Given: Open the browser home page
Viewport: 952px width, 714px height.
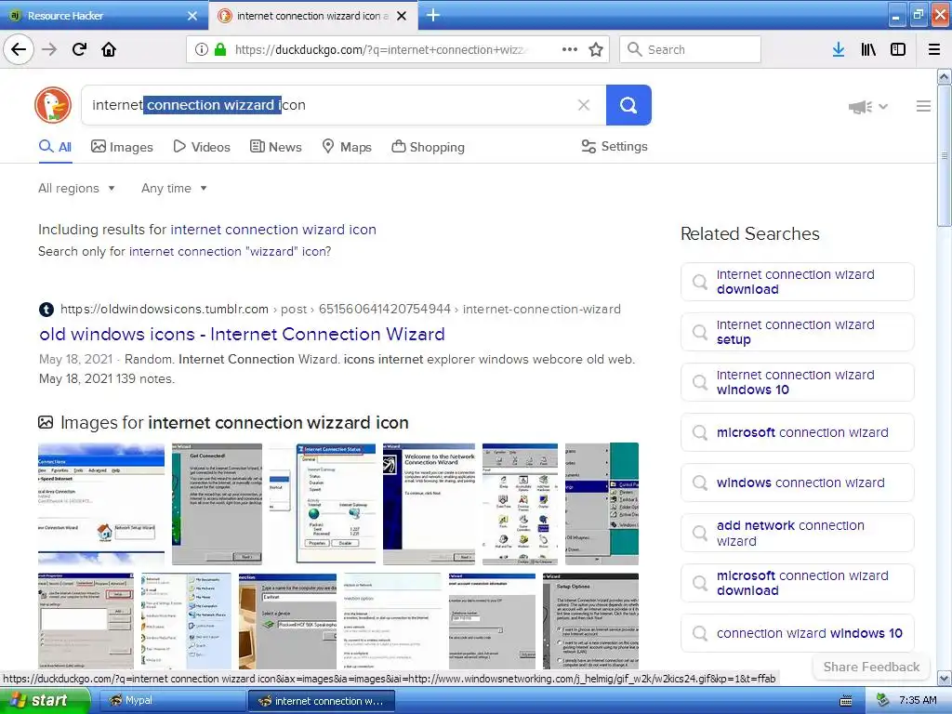Looking at the screenshot, I should click(109, 49).
